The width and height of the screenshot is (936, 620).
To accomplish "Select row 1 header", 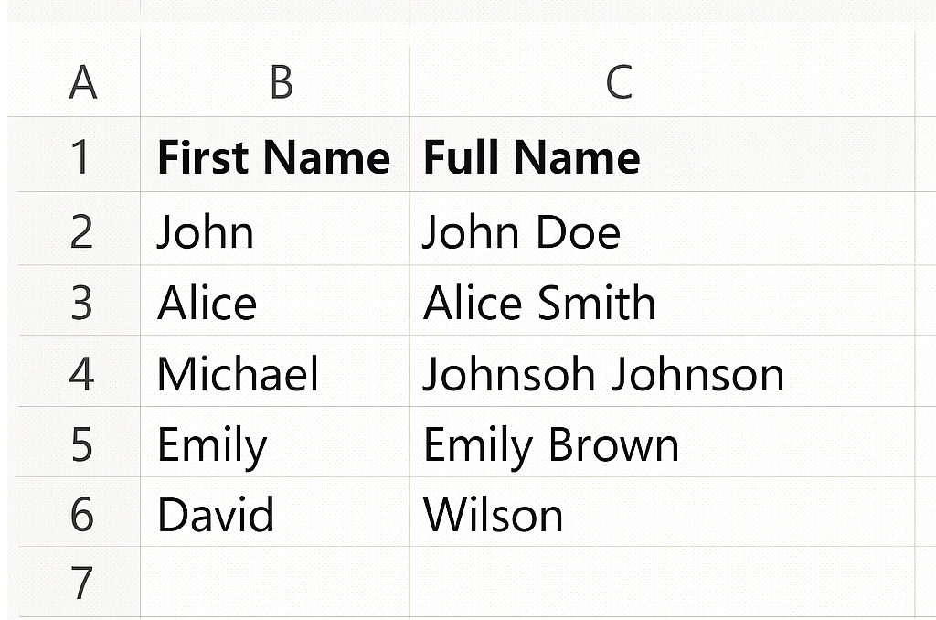I will click(x=81, y=156).
